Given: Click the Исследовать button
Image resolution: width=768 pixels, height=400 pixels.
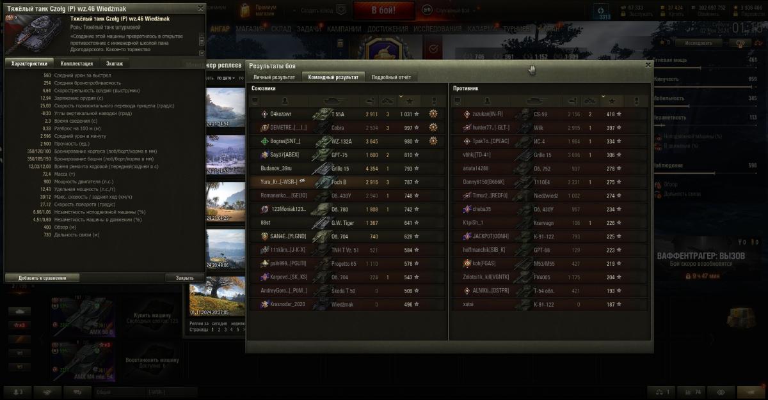Looking at the screenshot, I should 698,43.
